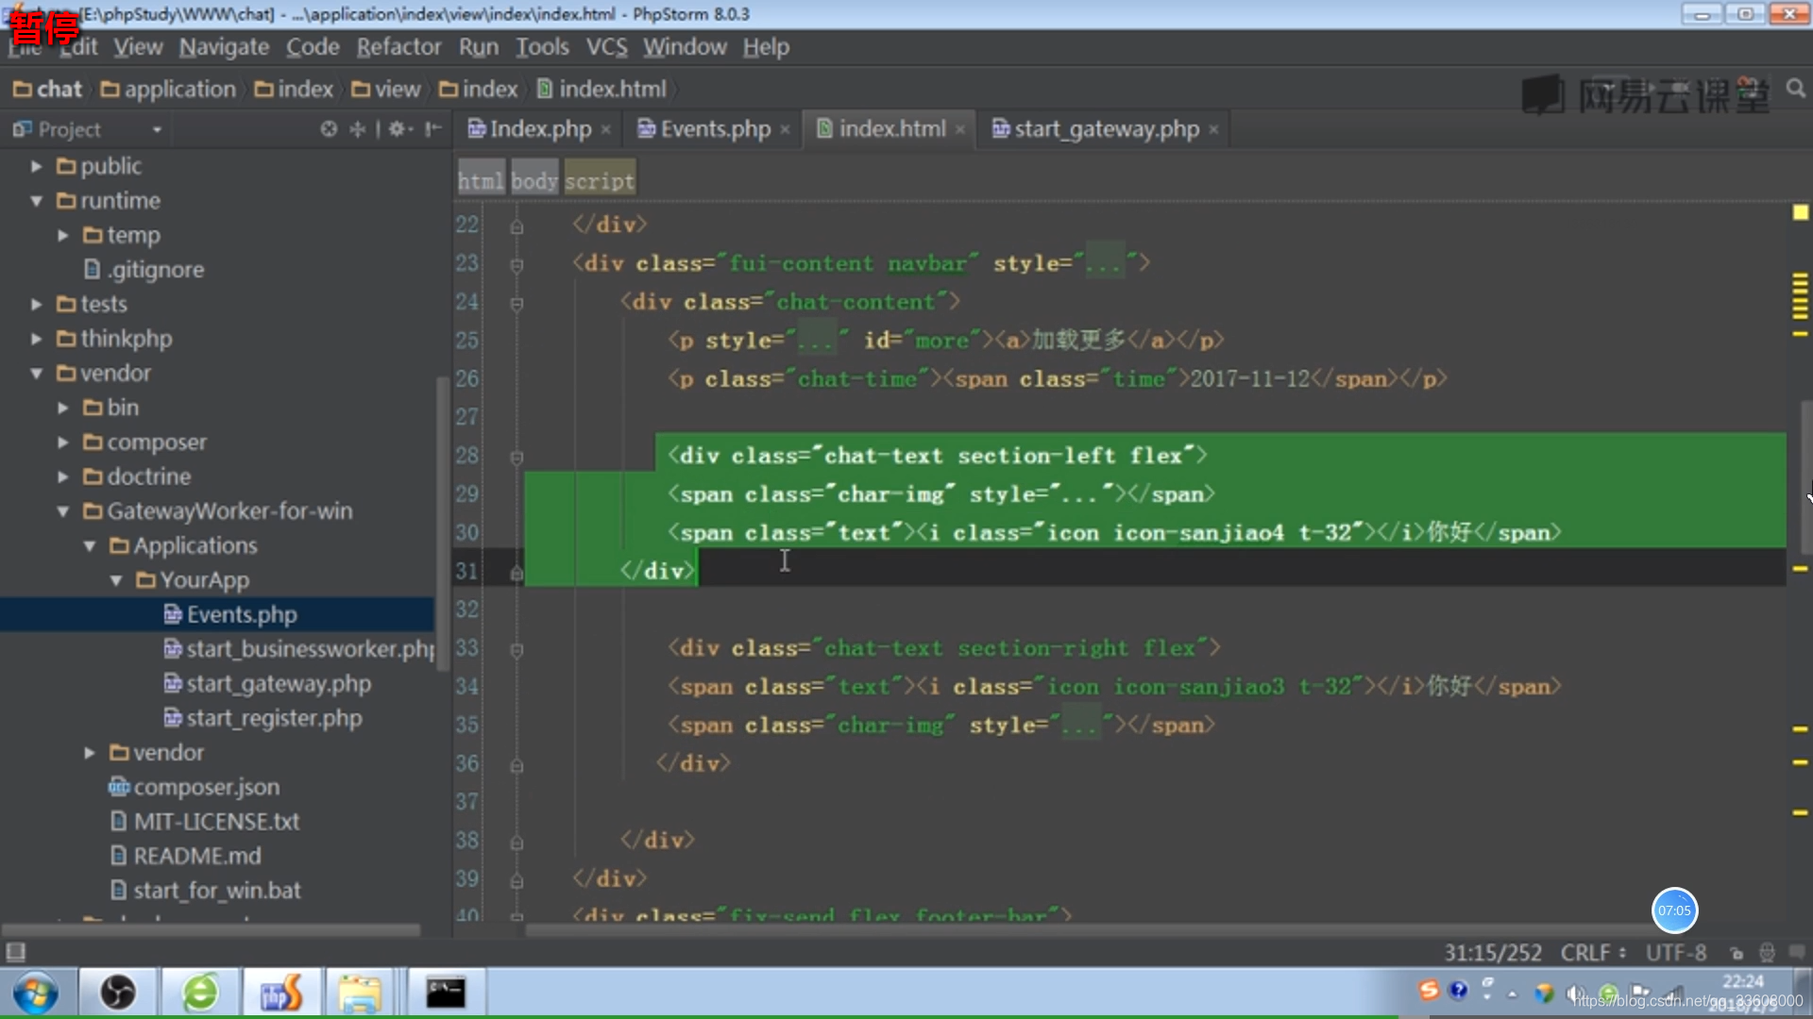This screenshot has width=1813, height=1019.
Task: Open the Refactor menu
Action: (398, 47)
